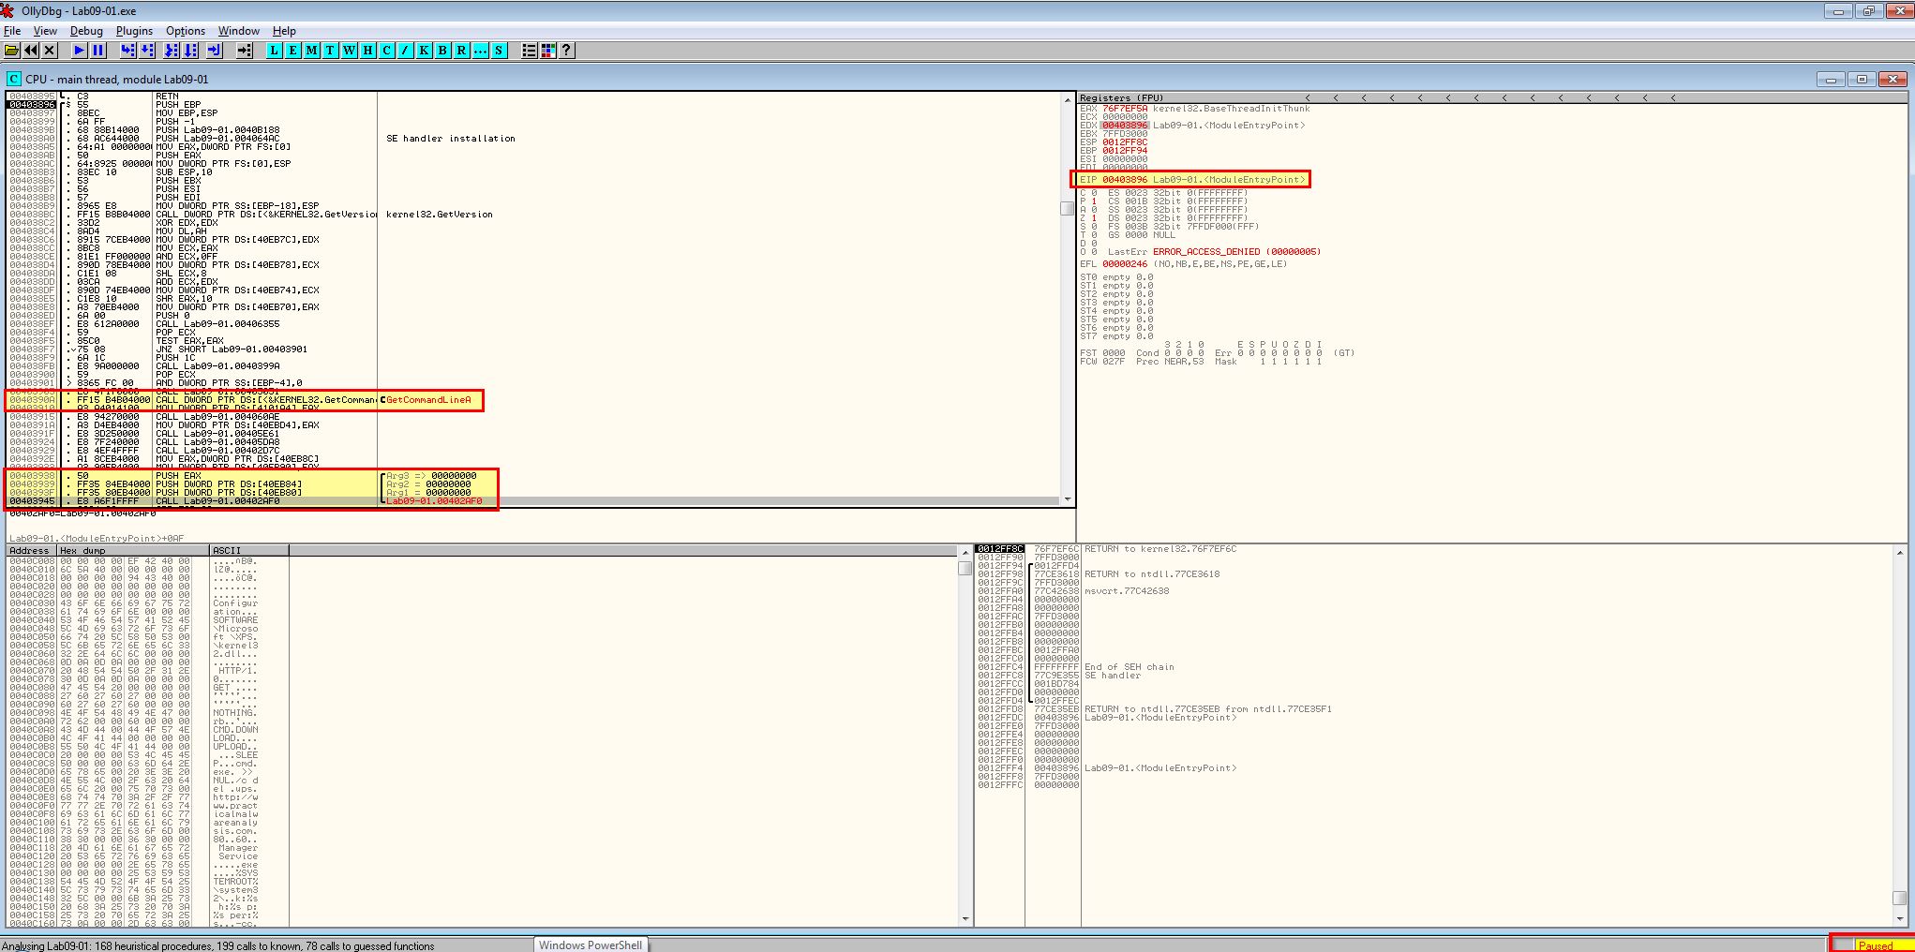Open the Log window (L)

274,51
